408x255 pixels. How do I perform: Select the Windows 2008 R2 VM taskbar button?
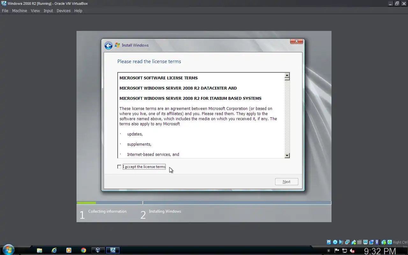coord(113,250)
